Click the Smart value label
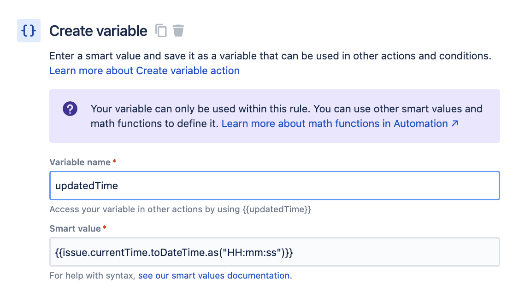 (75, 228)
